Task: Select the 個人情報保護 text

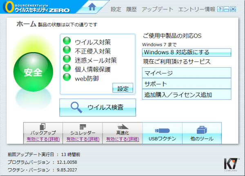Action: (x=93, y=69)
